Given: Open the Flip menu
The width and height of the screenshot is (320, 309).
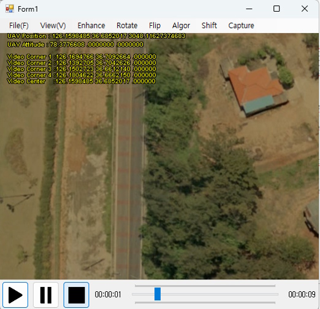Looking at the screenshot, I should pyautogui.click(x=154, y=26).
